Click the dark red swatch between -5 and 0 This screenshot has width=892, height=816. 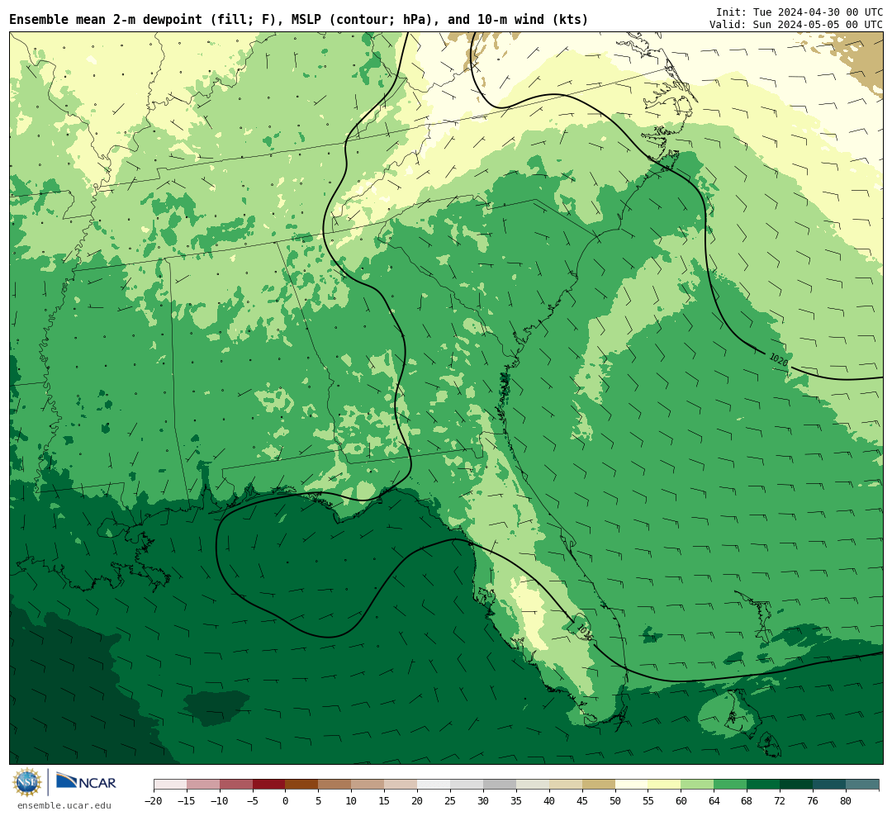point(269,785)
